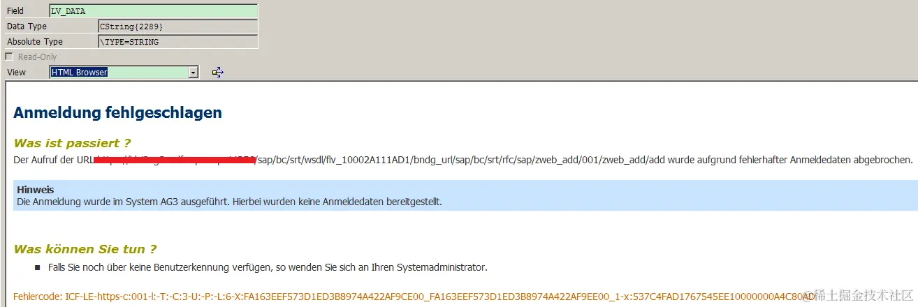The image size is (918, 307).
Task: Click the Read-Only label text
Action: [x=38, y=57]
